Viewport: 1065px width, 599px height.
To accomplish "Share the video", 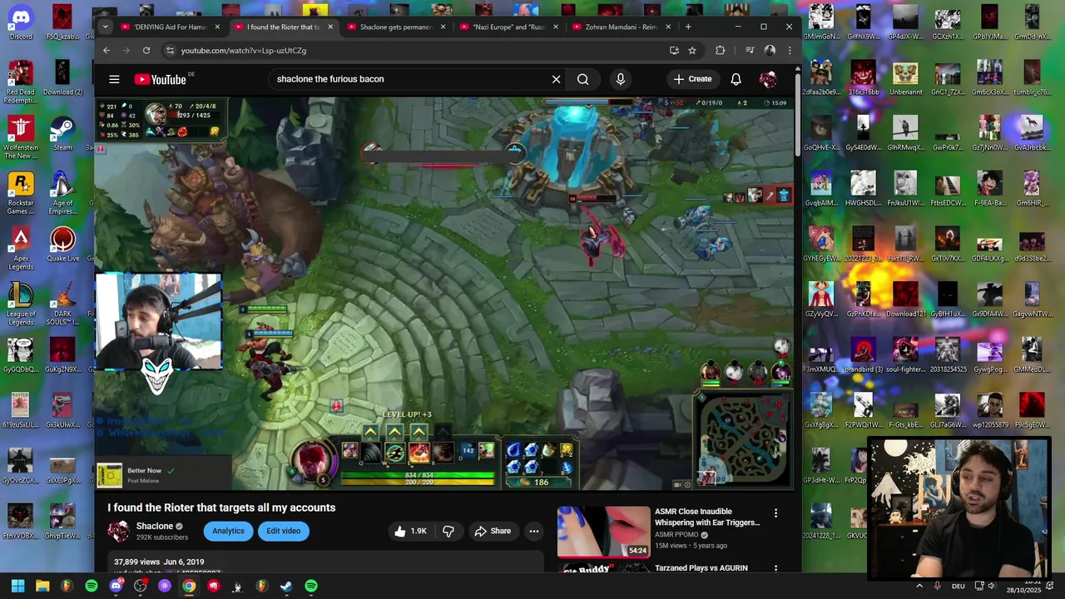I will (x=493, y=531).
